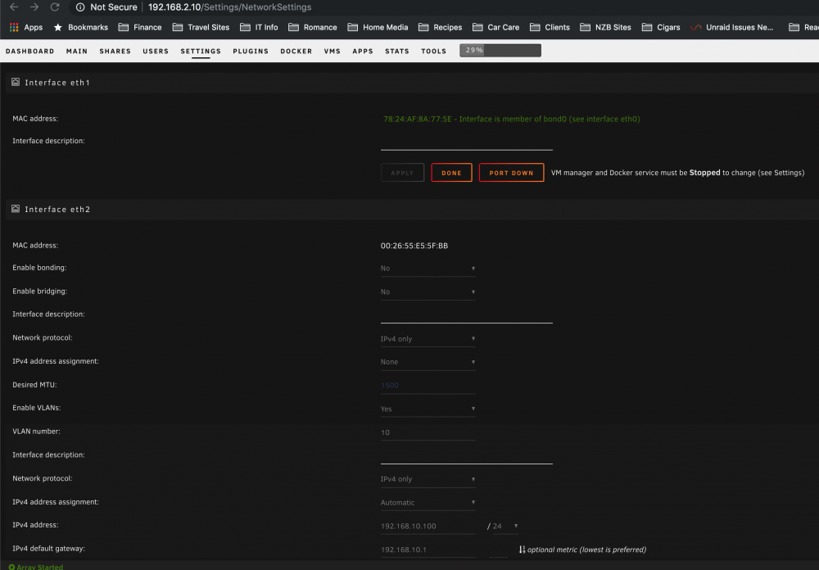819x570 pixels.
Task: Open the Enable bridging dropdown
Action: (x=428, y=292)
